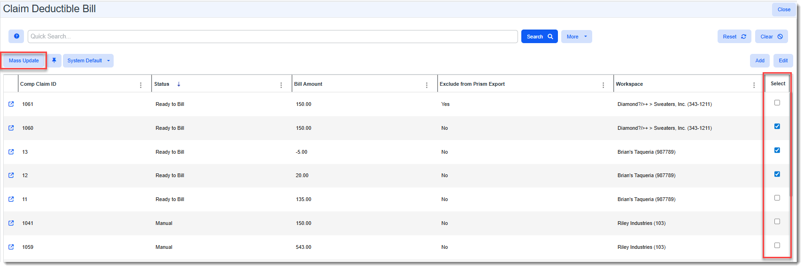Click the pin icon beside Mass Update
This screenshot has height=269, width=804.
[x=54, y=60]
